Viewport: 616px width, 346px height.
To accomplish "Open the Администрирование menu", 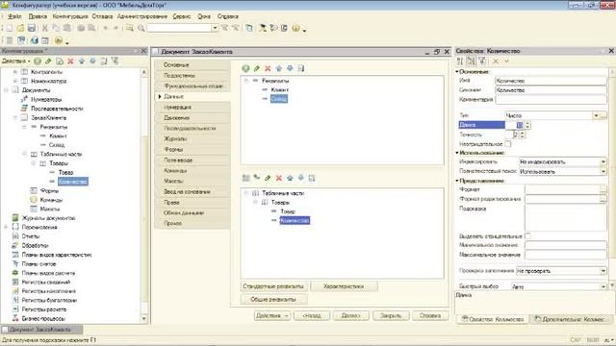I will pyautogui.click(x=142, y=16).
